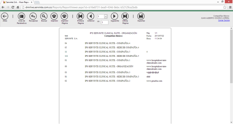The image size is (233, 124).
Task: Open the Chrome hamburger menu
Action: 230,7
